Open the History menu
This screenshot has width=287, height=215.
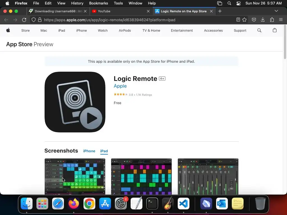click(x=77, y=3)
